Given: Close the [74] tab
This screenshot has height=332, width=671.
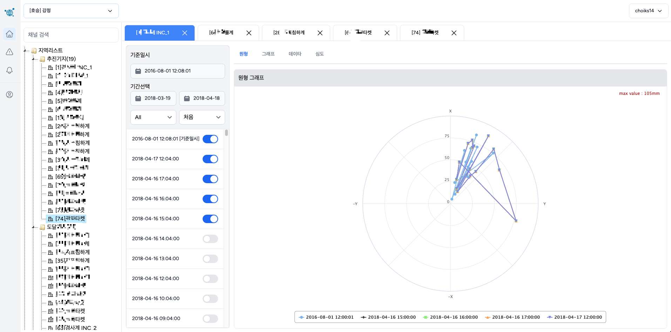Looking at the screenshot, I should coord(454,33).
